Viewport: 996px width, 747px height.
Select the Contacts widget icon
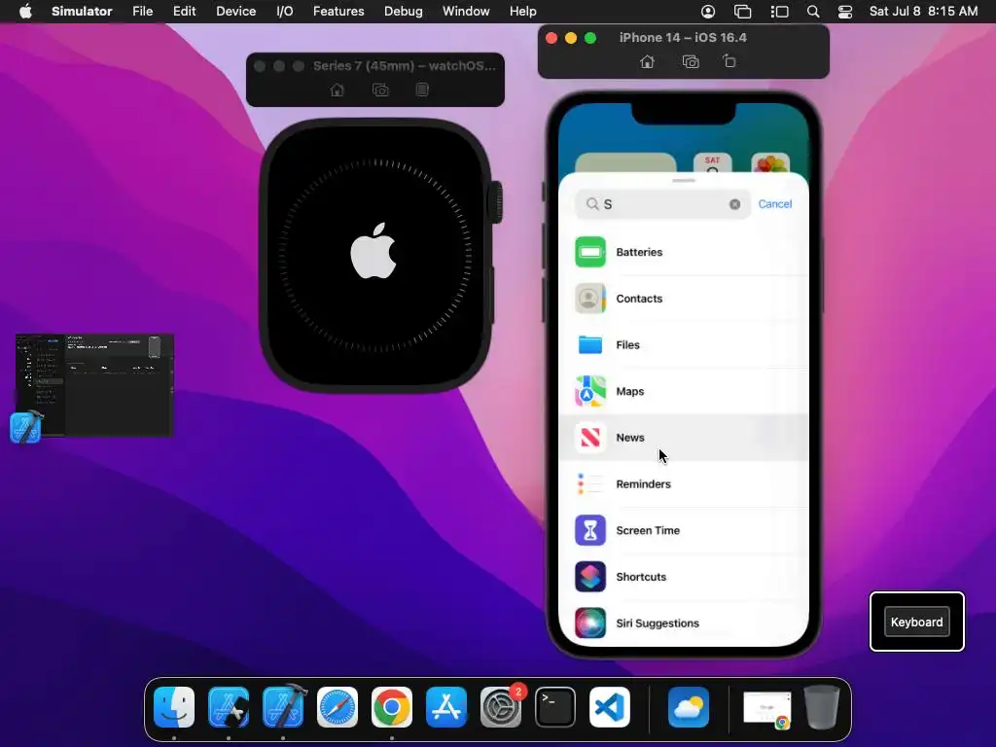click(x=590, y=299)
